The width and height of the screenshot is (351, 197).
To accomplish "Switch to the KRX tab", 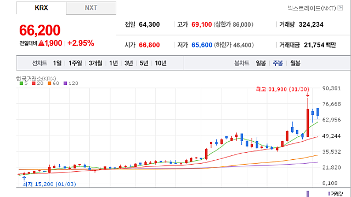I will [41, 8].
